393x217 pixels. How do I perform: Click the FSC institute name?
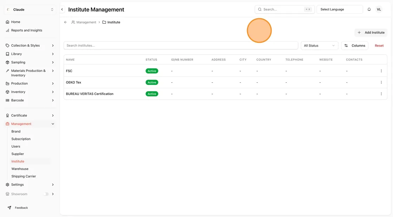(x=69, y=71)
